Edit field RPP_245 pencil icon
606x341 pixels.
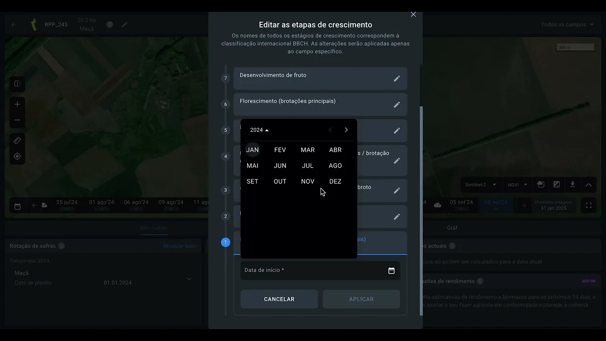(125, 25)
